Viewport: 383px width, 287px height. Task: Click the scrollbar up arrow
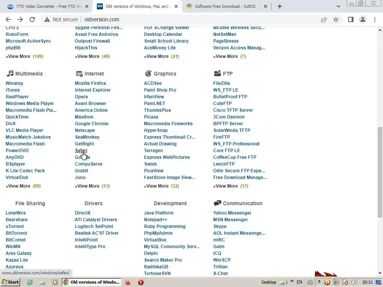pyautogui.click(x=380, y=30)
